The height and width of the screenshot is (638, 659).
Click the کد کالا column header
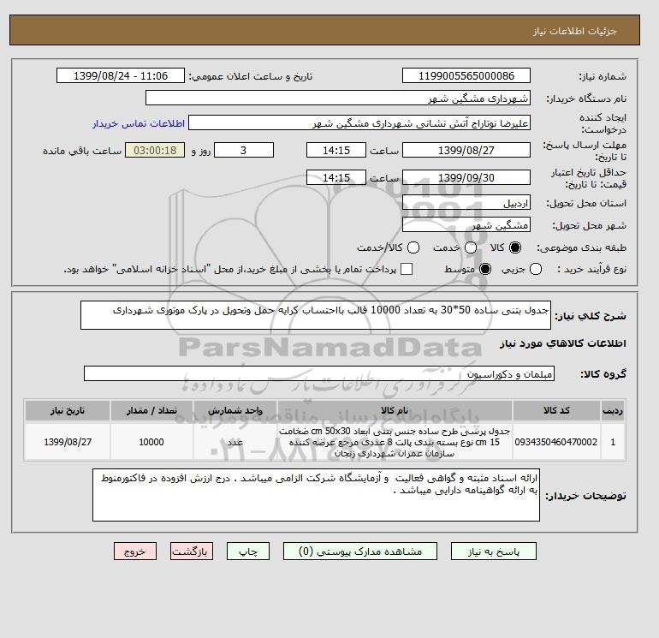pyautogui.click(x=556, y=410)
